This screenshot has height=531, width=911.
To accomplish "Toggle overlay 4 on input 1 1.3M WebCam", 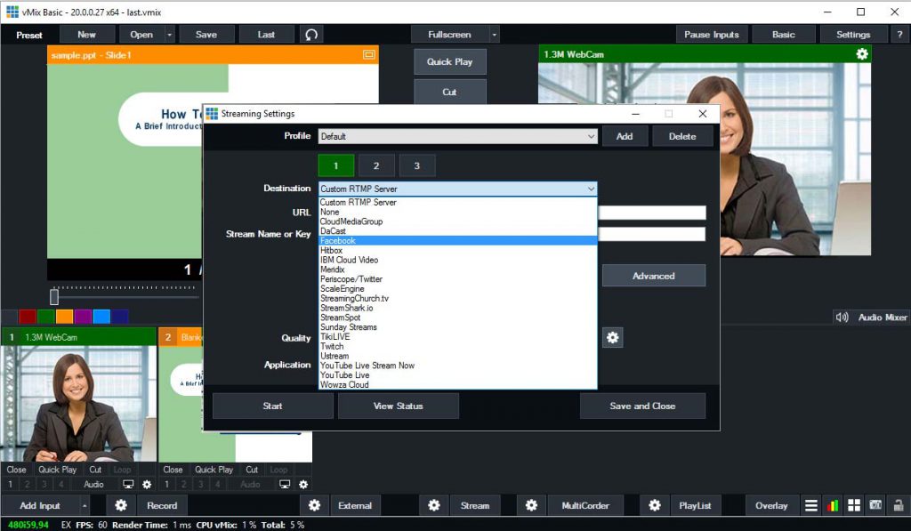I will click(60, 484).
